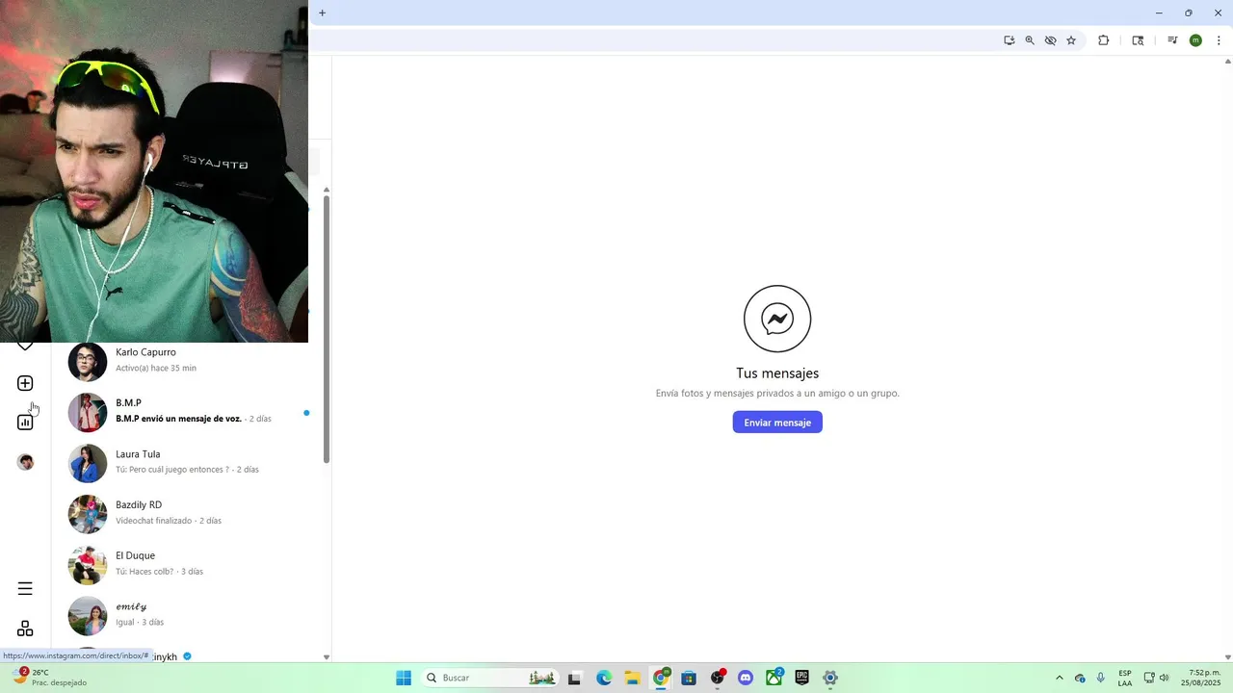Open the Chrome extensions puzzle icon
The width and height of the screenshot is (1233, 693).
click(x=1104, y=40)
